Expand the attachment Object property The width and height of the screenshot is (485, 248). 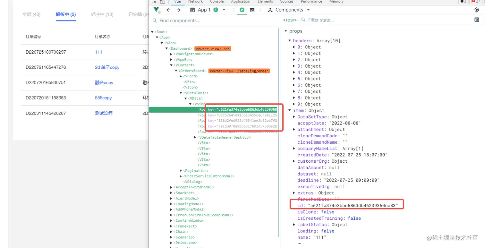pos(294,130)
